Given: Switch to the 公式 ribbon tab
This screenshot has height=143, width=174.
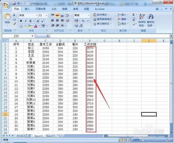Looking at the screenshot, I should (x=54, y=9).
